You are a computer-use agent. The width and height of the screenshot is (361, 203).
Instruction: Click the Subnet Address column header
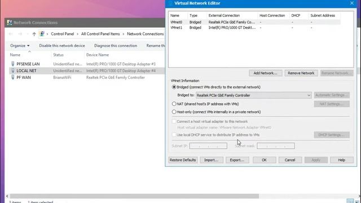click(x=323, y=15)
